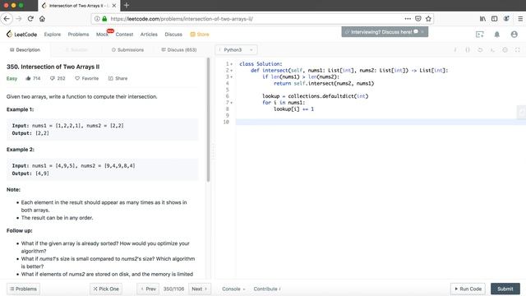This screenshot has height=296, width=526.
Task: Share this problem
Action: tap(118, 78)
